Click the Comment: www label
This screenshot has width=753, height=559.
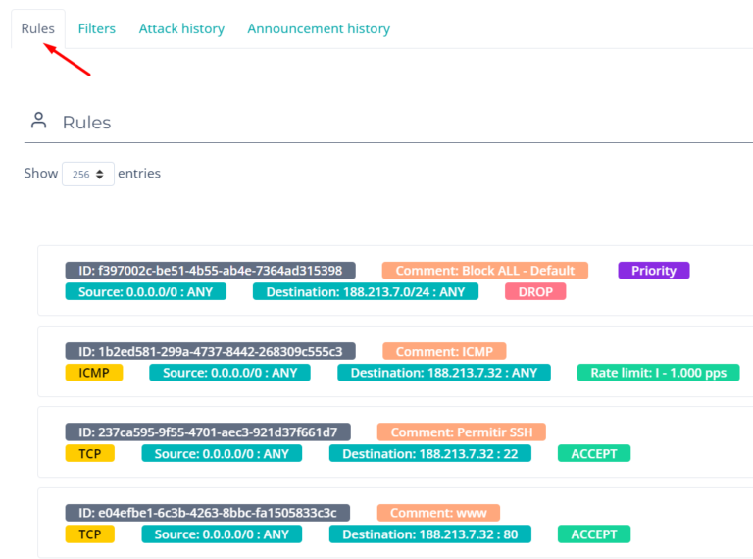click(438, 513)
